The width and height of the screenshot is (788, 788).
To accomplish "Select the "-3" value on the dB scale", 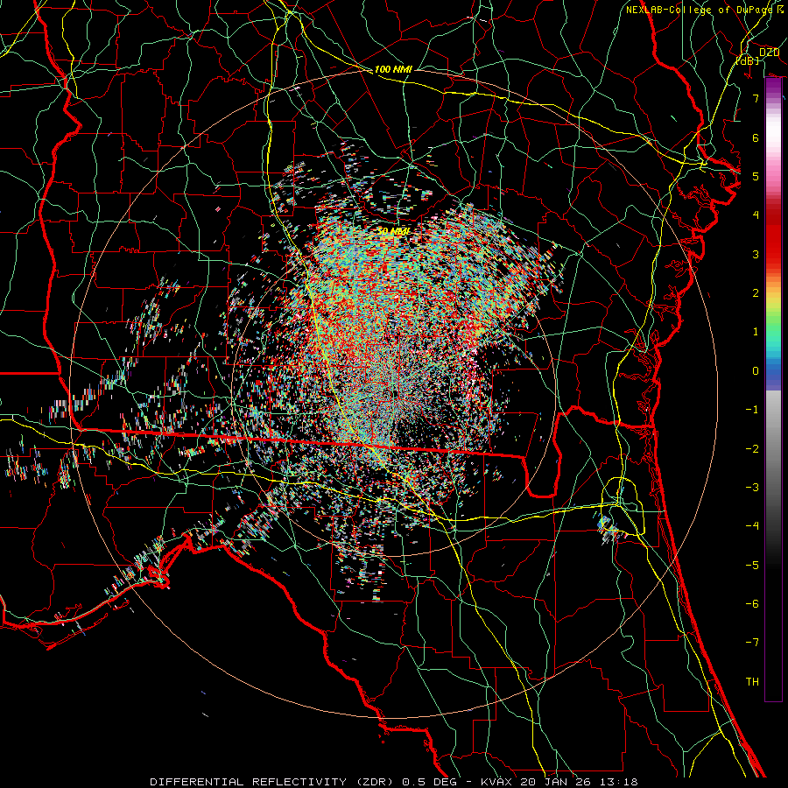I will [752, 488].
